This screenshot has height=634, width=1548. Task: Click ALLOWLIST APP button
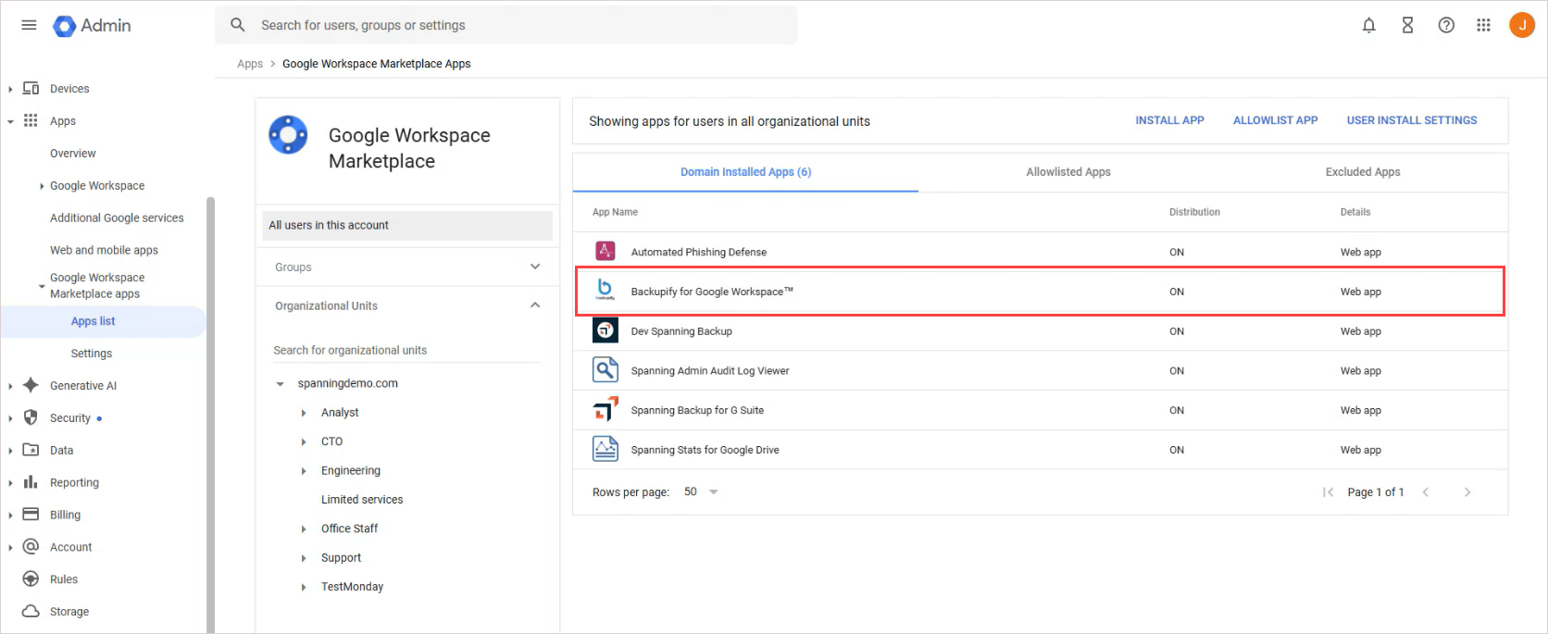click(1276, 120)
